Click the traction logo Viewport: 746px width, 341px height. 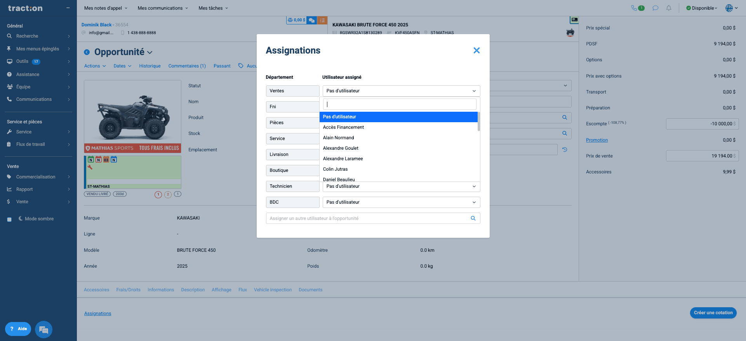tap(25, 8)
